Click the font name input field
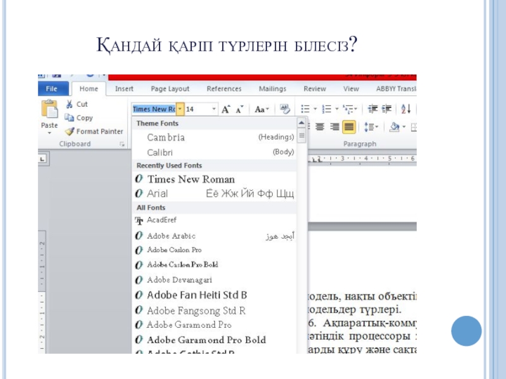The height and width of the screenshot is (379, 506). 154,109
